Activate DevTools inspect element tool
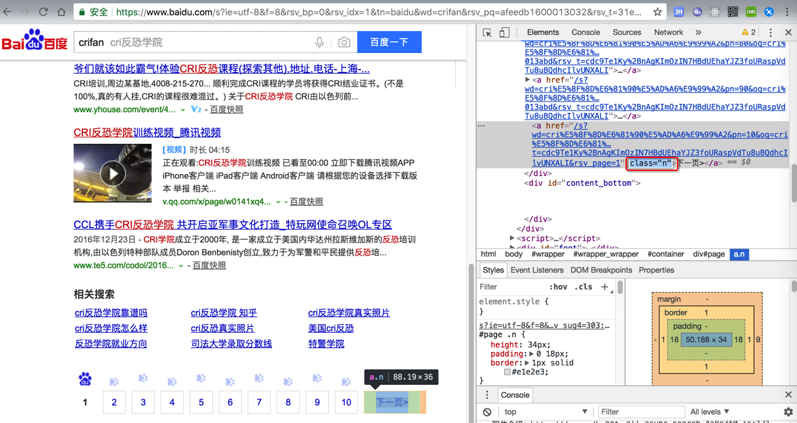797x423 pixels. point(487,32)
